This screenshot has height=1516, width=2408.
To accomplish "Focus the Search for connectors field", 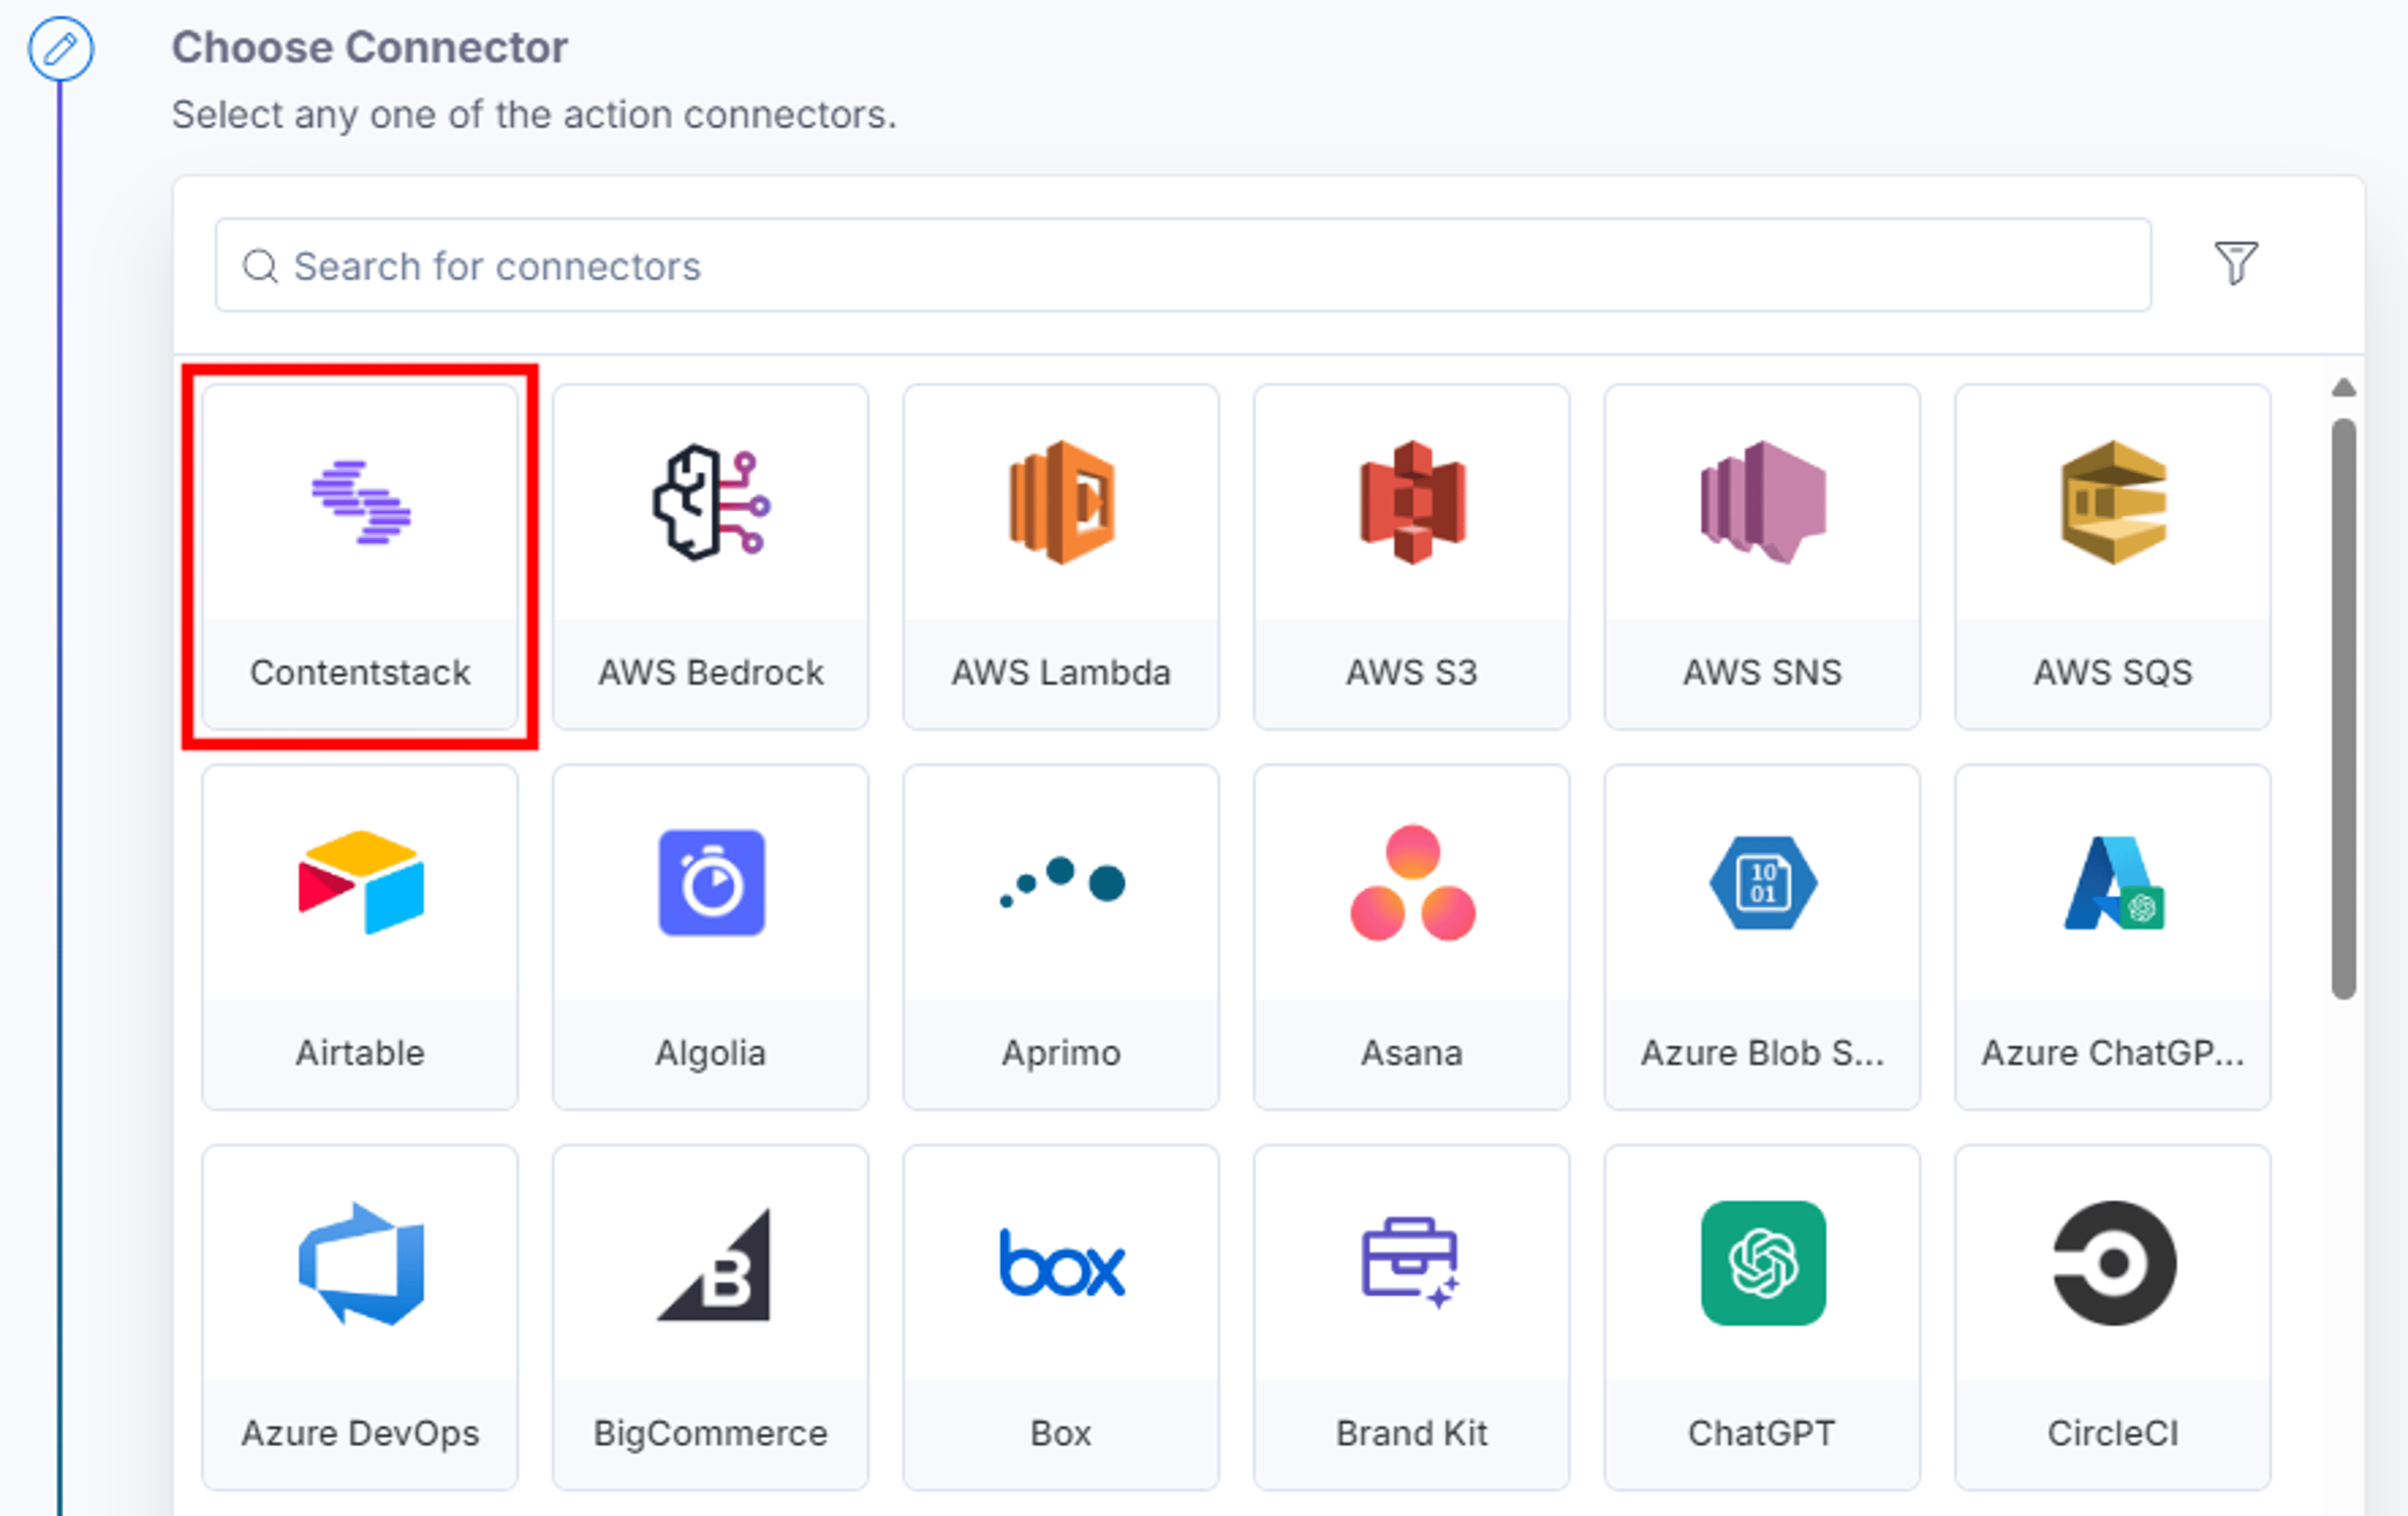I will [1183, 265].
